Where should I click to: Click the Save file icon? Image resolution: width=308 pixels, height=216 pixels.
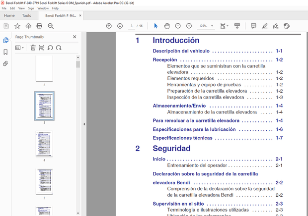click(6, 26)
